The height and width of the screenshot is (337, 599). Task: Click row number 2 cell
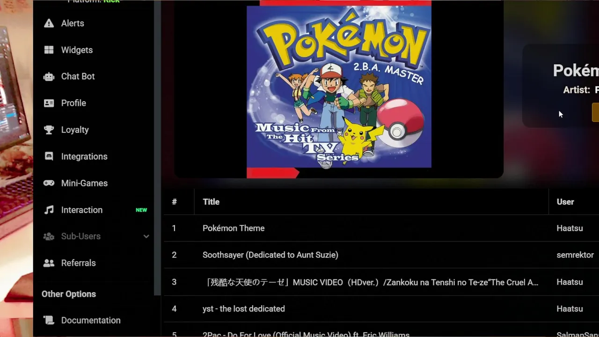point(174,255)
